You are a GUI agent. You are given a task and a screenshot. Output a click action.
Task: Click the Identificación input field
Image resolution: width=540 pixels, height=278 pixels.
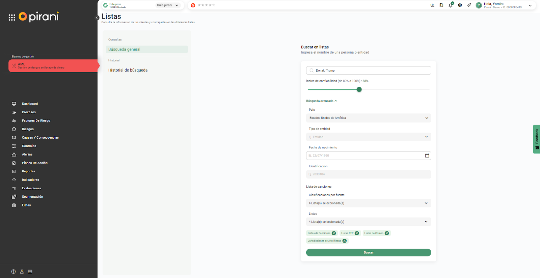368,174
